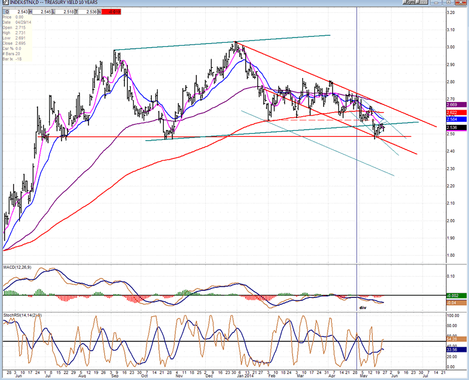Click the purple 2.669 price axis tag
The height and width of the screenshot is (380, 469).
(x=455, y=104)
